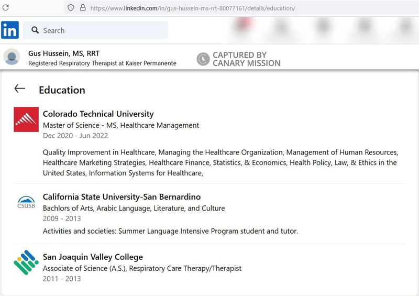Click Master of Science - MS, Healthcare Management
This screenshot has width=419, height=296.
(x=121, y=125)
